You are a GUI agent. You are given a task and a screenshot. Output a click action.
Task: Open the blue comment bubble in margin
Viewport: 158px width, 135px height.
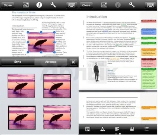tap(149, 32)
